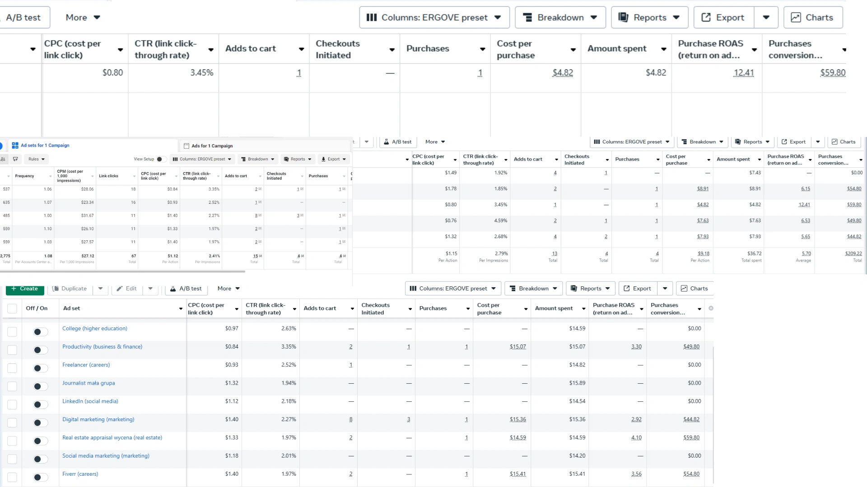Viewport: 867px width, 487px height.
Task: Expand the top Columns: ERGOVE preset dropdown
Action: 434,18
